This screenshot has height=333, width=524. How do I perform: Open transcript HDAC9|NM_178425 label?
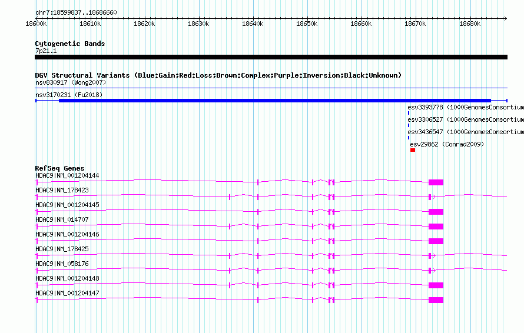click(x=62, y=249)
